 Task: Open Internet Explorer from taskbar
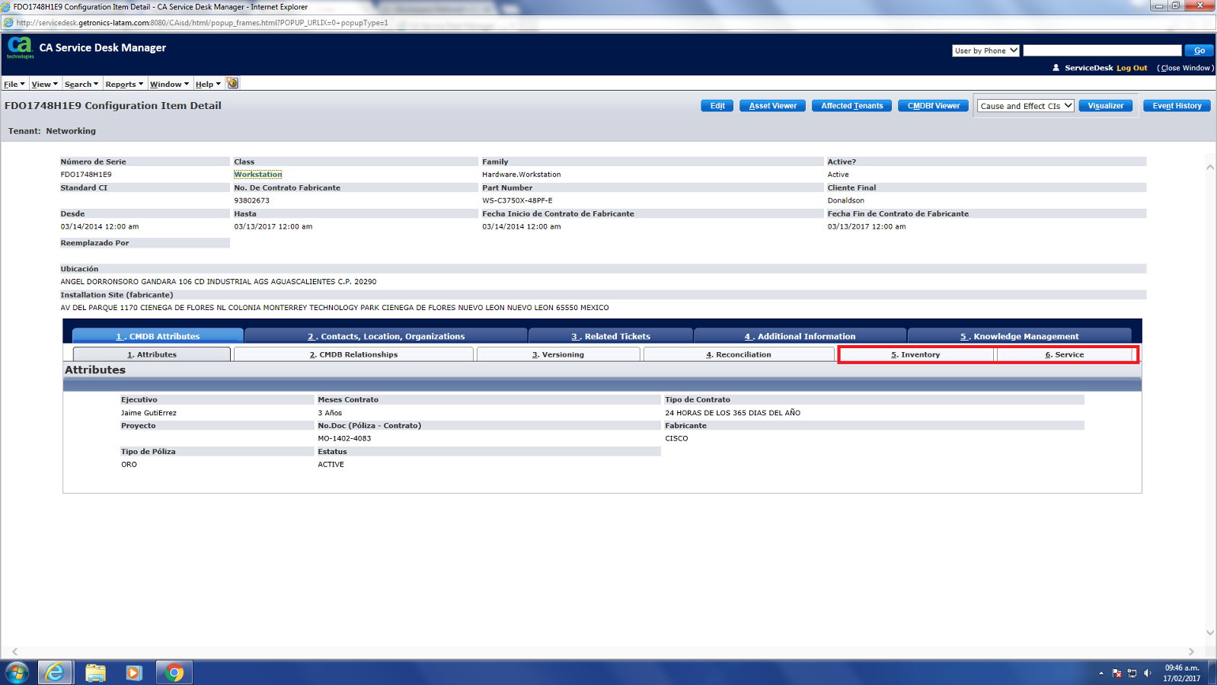coord(55,672)
